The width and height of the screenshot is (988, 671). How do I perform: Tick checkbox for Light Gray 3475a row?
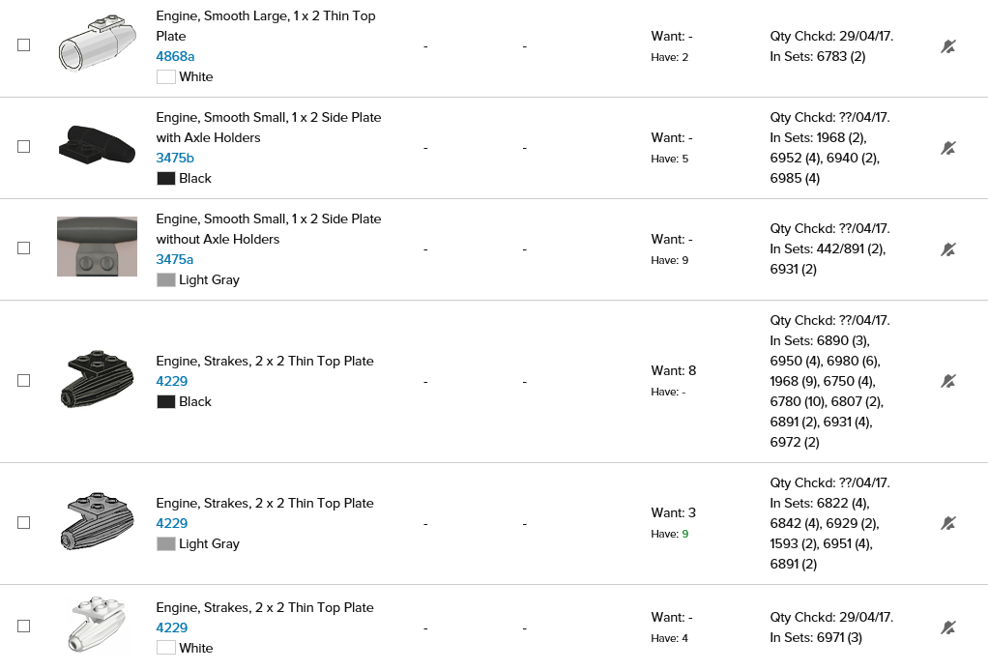[x=24, y=248]
